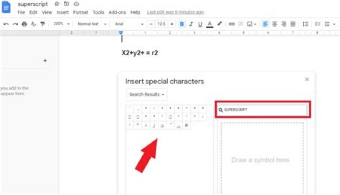Redo the last action

15,24
